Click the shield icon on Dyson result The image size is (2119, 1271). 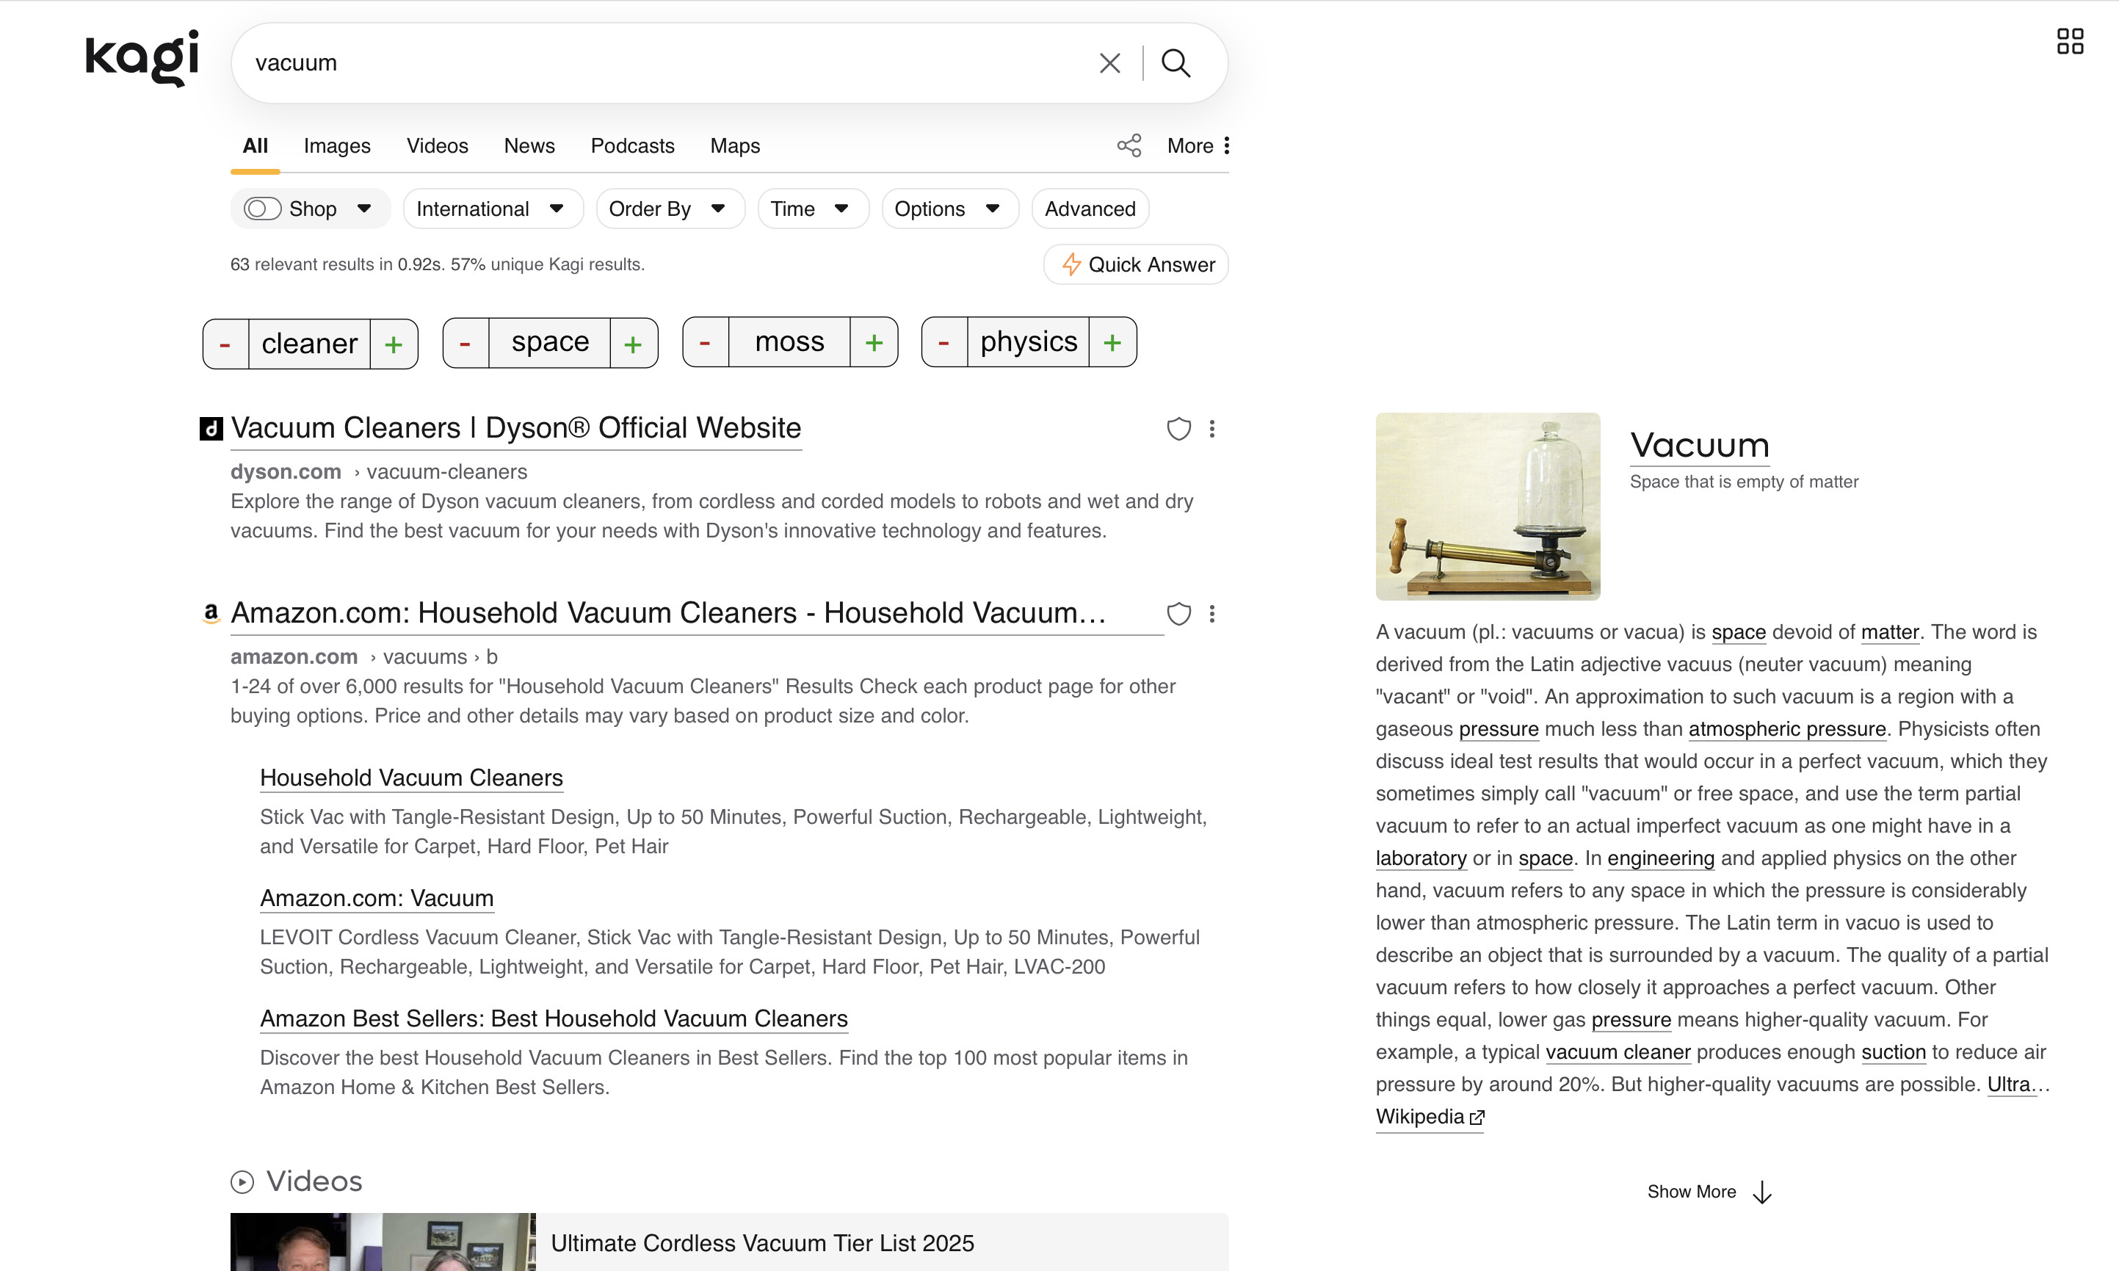1179,428
